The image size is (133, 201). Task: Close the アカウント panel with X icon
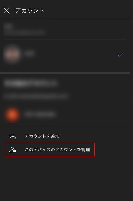coord(7,10)
